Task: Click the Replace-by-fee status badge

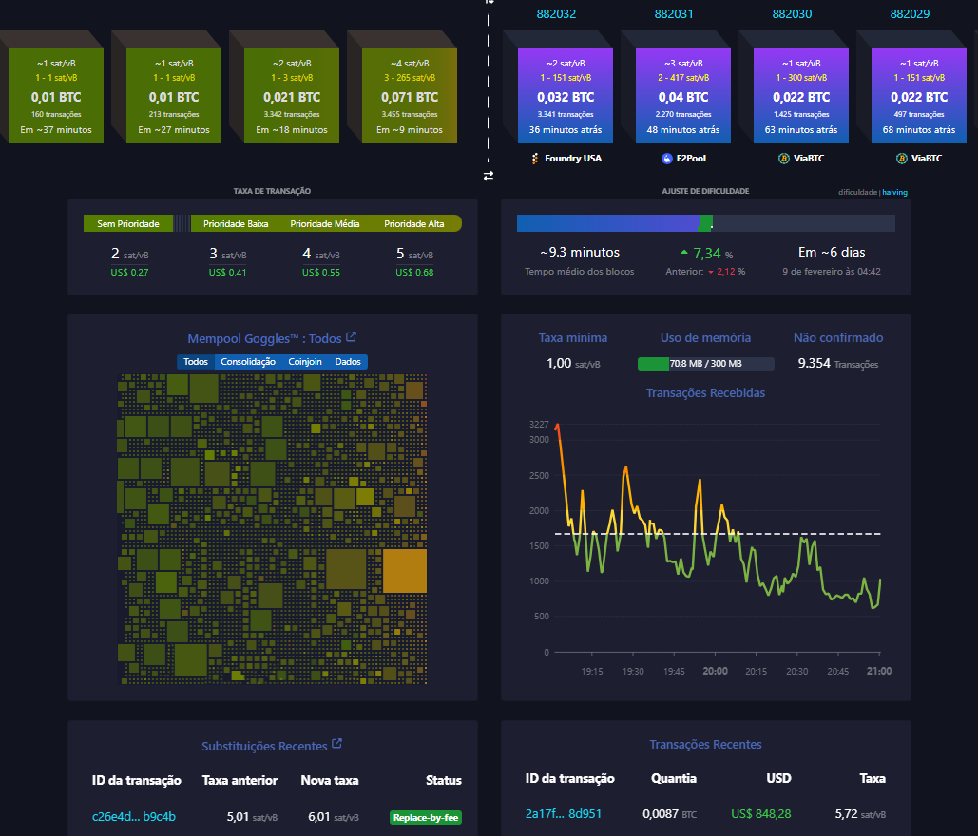Action: tap(426, 817)
